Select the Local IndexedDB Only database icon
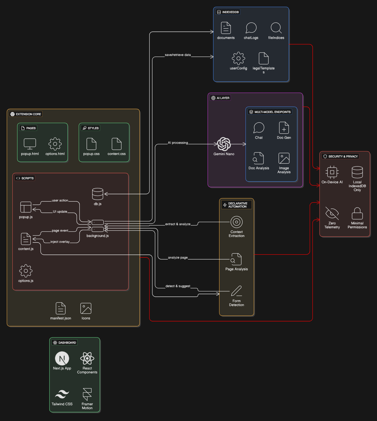This screenshot has height=421, width=377. tap(357, 172)
